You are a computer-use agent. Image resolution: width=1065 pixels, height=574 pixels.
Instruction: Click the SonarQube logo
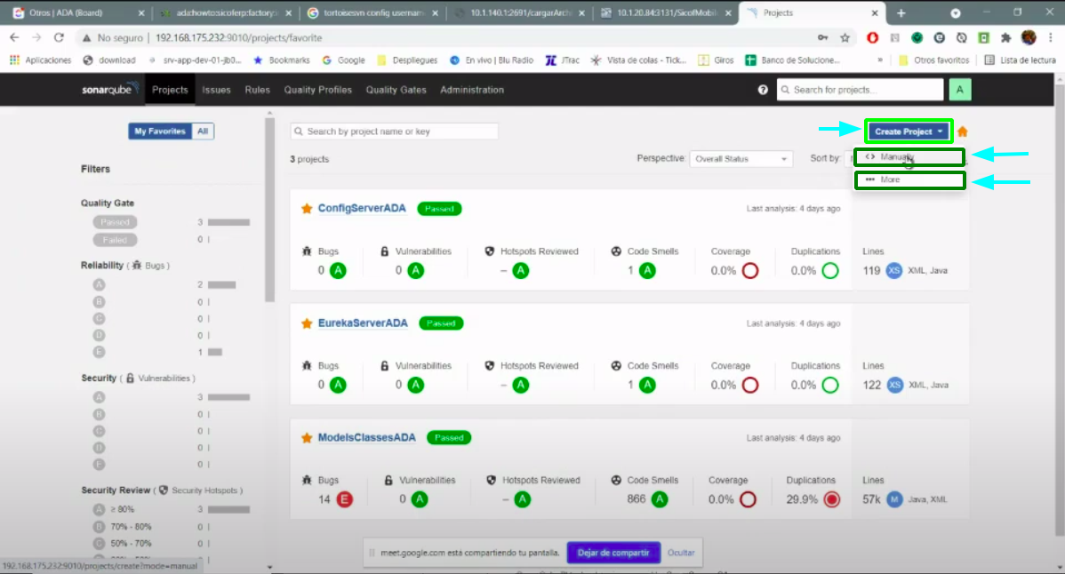tap(112, 90)
